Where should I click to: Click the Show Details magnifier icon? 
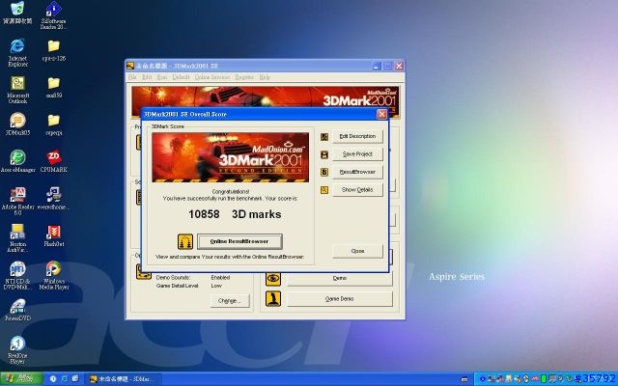tap(324, 190)
